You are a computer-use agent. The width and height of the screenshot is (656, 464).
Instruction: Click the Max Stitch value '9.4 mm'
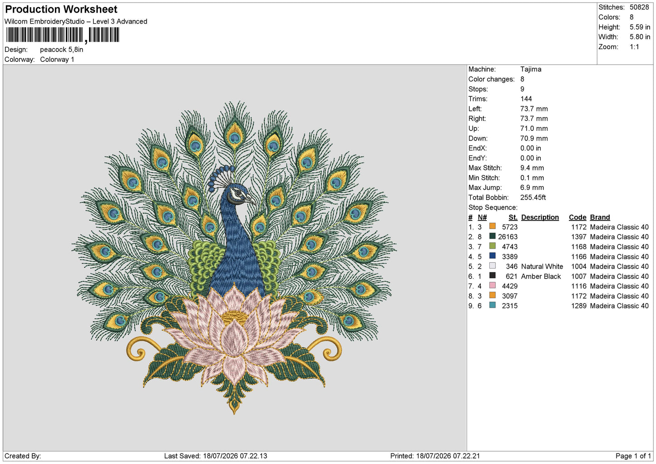pos(532,168)
